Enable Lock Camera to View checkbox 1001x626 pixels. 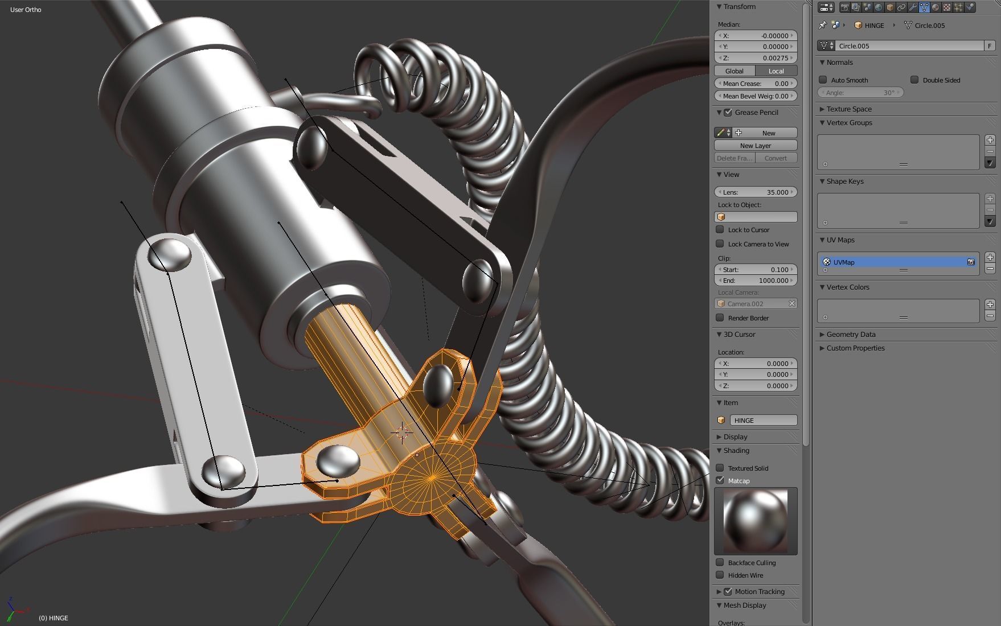click(720, 244)
